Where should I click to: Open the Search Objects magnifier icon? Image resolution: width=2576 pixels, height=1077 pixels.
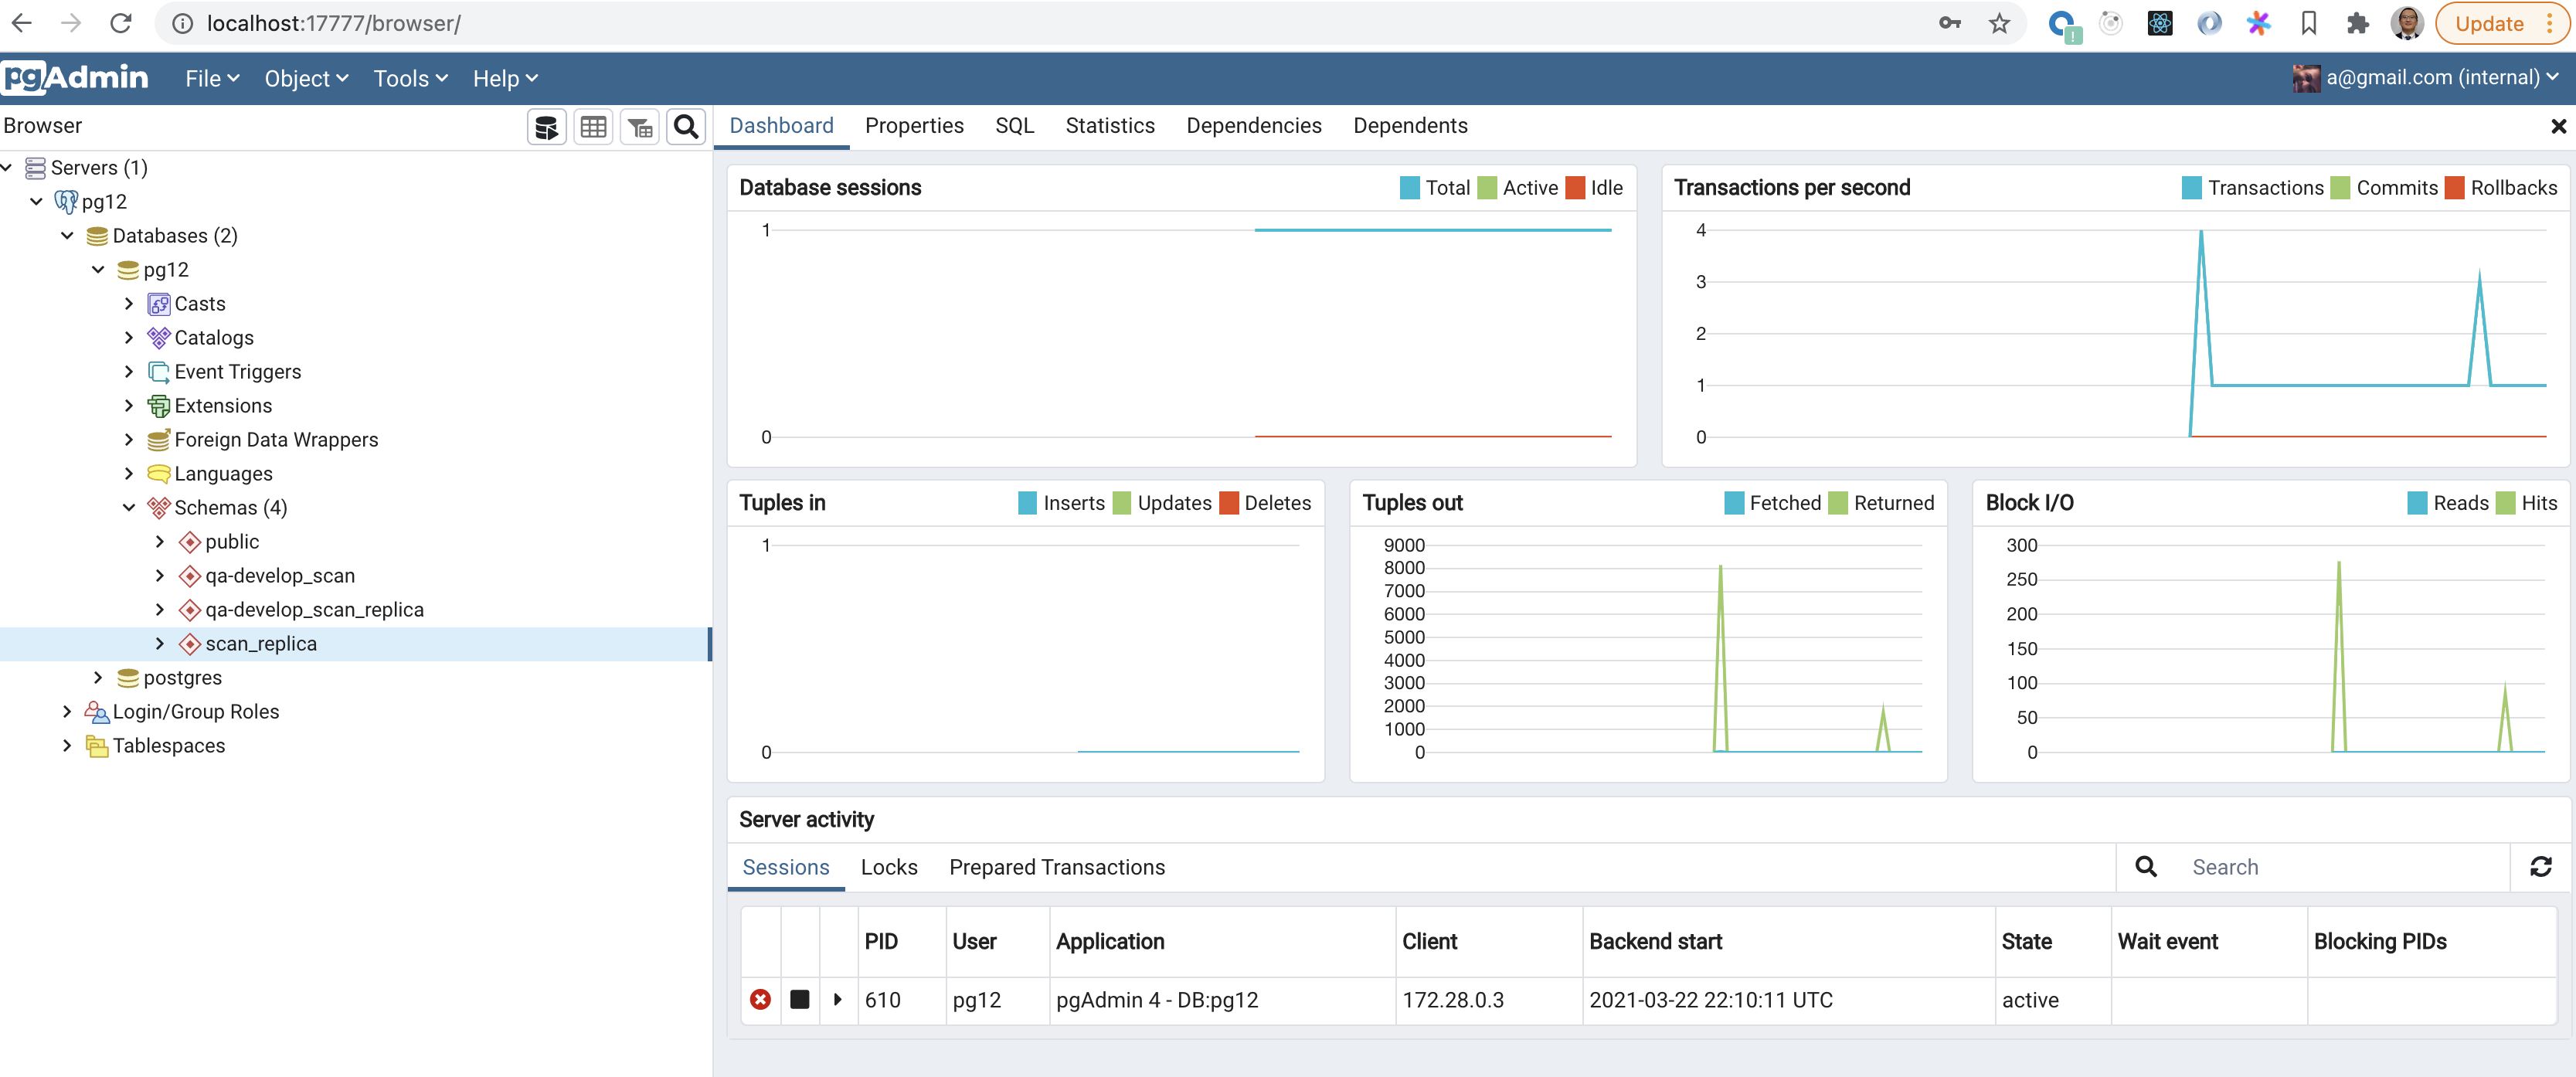pos(686,127)
